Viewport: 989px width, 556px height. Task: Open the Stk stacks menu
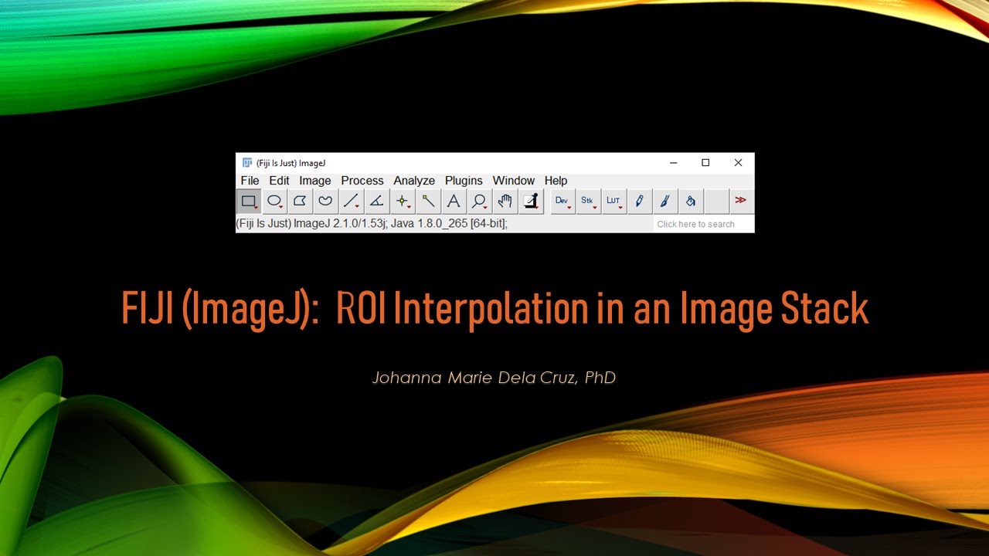tap(588, 201)
